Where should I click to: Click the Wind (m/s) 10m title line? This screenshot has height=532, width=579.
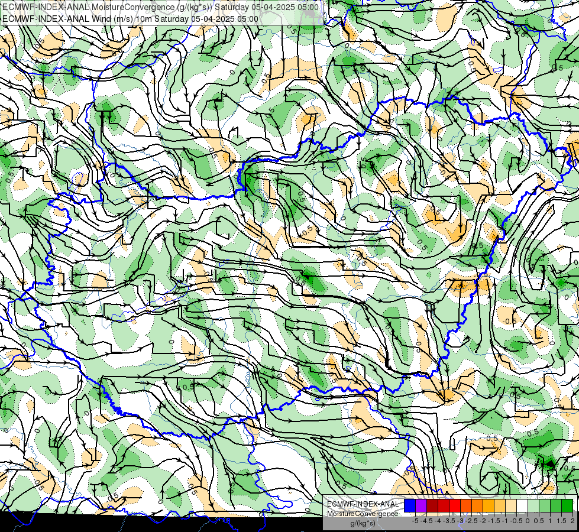tap(130, 19)
